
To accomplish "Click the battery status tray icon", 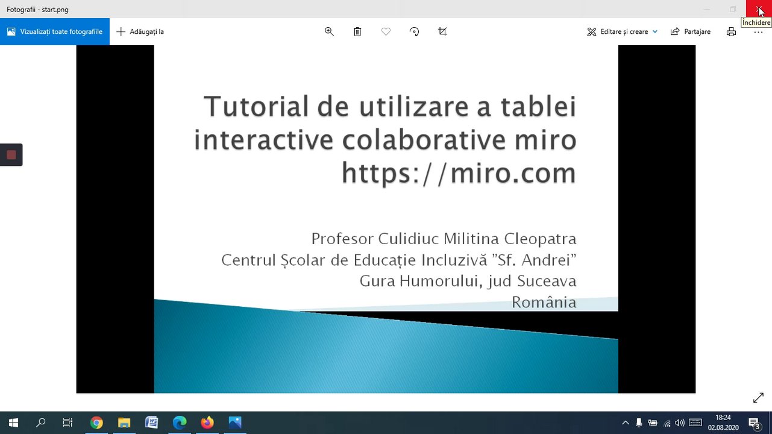I will pyautogui.click(x=653, y=423).
